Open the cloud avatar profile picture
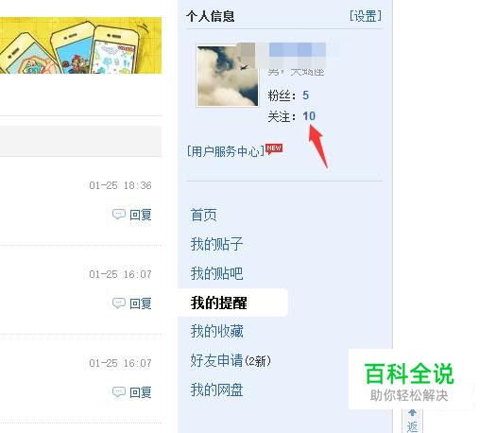Screen dimensions: 496x433 click(227, 76)
